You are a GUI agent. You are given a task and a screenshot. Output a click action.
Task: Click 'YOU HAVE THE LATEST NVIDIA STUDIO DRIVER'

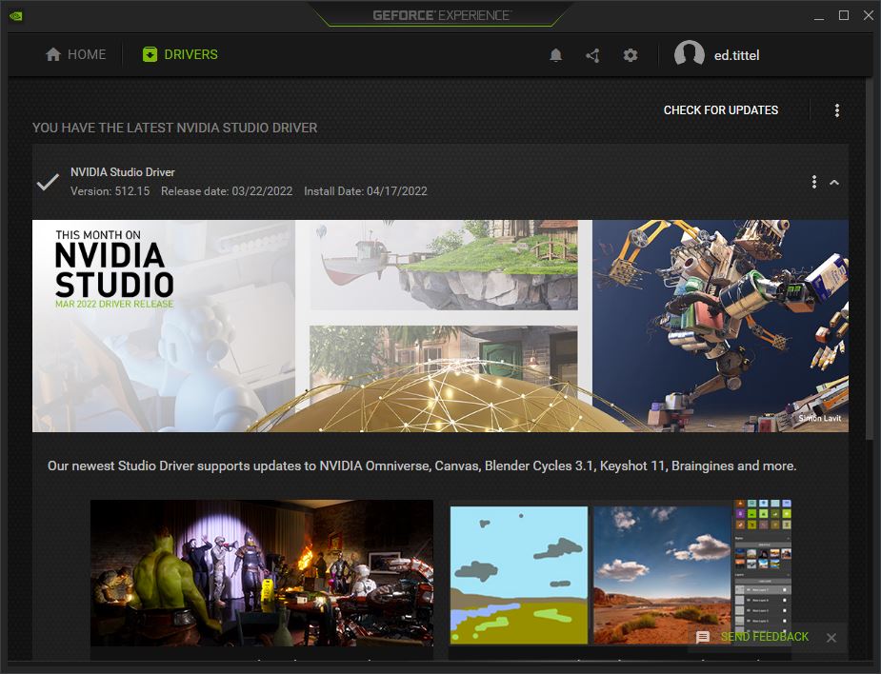point(174,128)
